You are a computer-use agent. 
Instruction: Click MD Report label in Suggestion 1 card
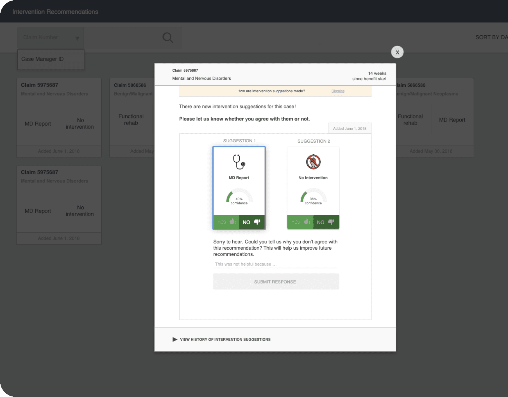click(239, 178)
